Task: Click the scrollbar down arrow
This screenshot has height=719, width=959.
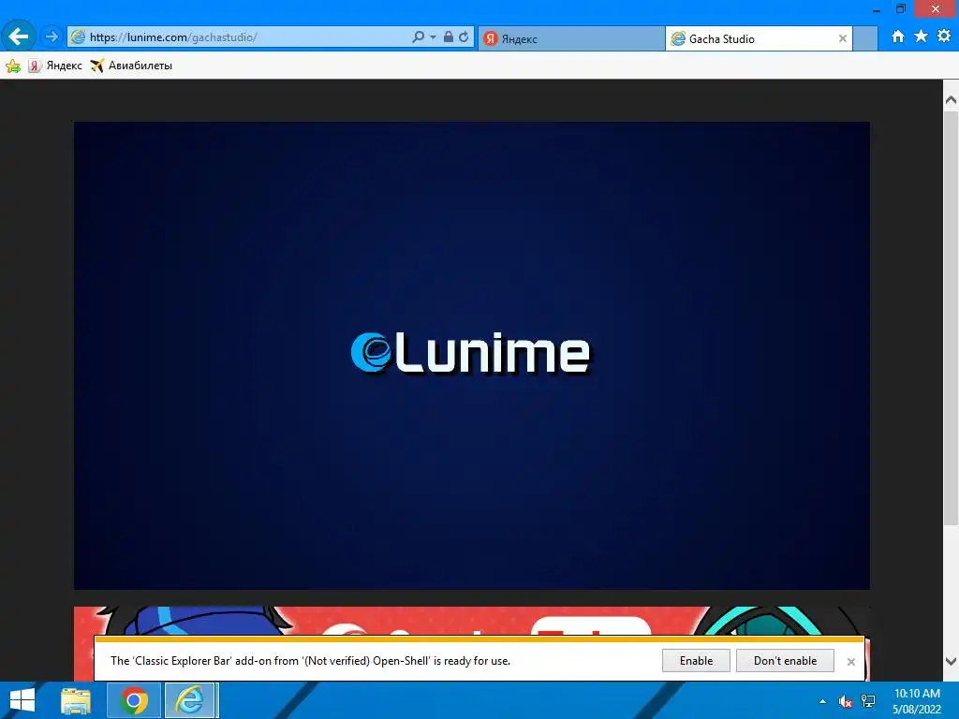Action: 952,661
